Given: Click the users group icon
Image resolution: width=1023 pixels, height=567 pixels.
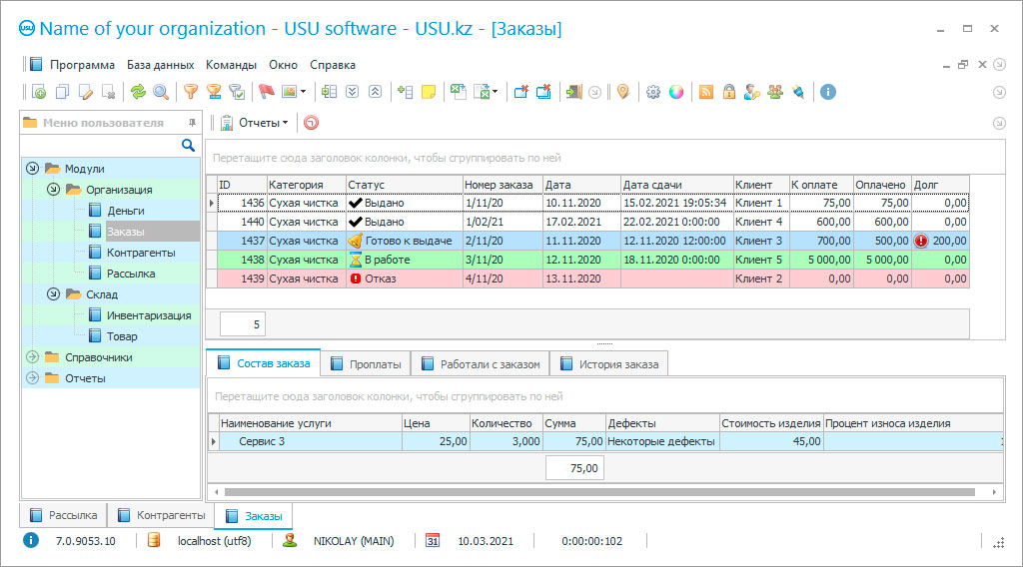Looking at the screenshot, I should tap(775, 92).
